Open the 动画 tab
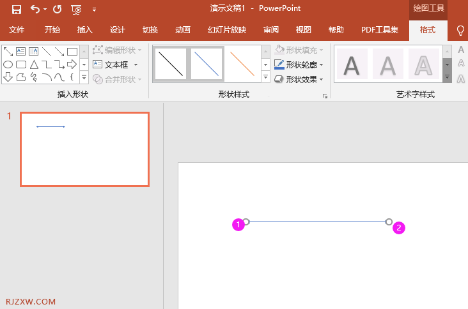 pos(183,30)
